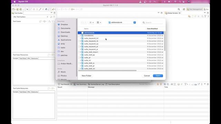The image size is (221, 124).
Task: Open the addressbook path popup
Action: pos(122,22)
